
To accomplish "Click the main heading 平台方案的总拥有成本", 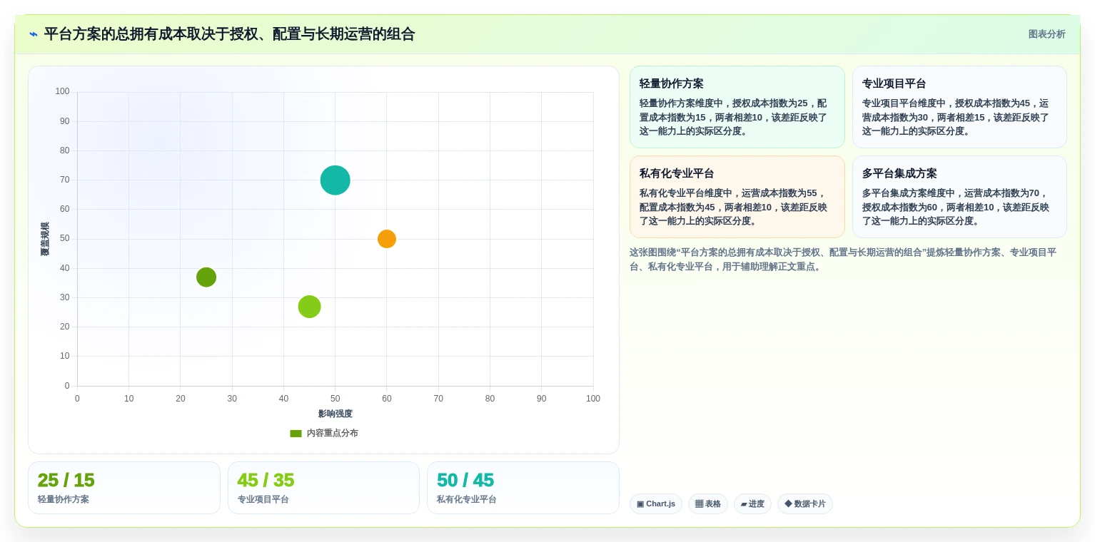I will click(x=229, y=34).
